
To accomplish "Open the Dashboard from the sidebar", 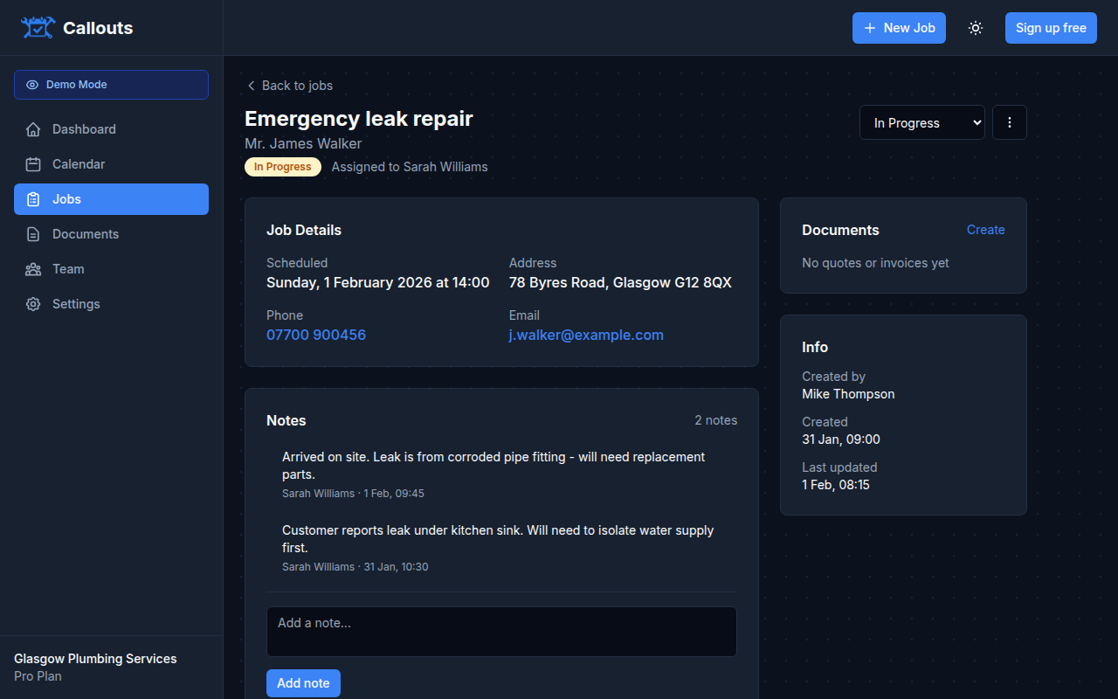I will pos(83,129).
